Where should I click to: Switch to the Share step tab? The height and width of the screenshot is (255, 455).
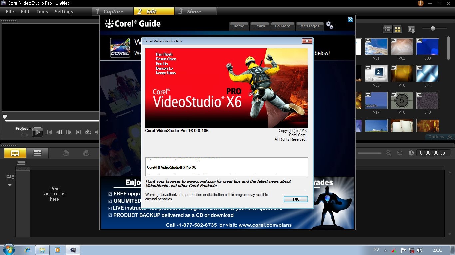194,11
